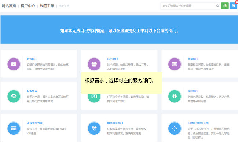The width and height of the screenshot is (238, 142).
Task: Click the people group icon for 技术部门
Action: coord(94,64)
